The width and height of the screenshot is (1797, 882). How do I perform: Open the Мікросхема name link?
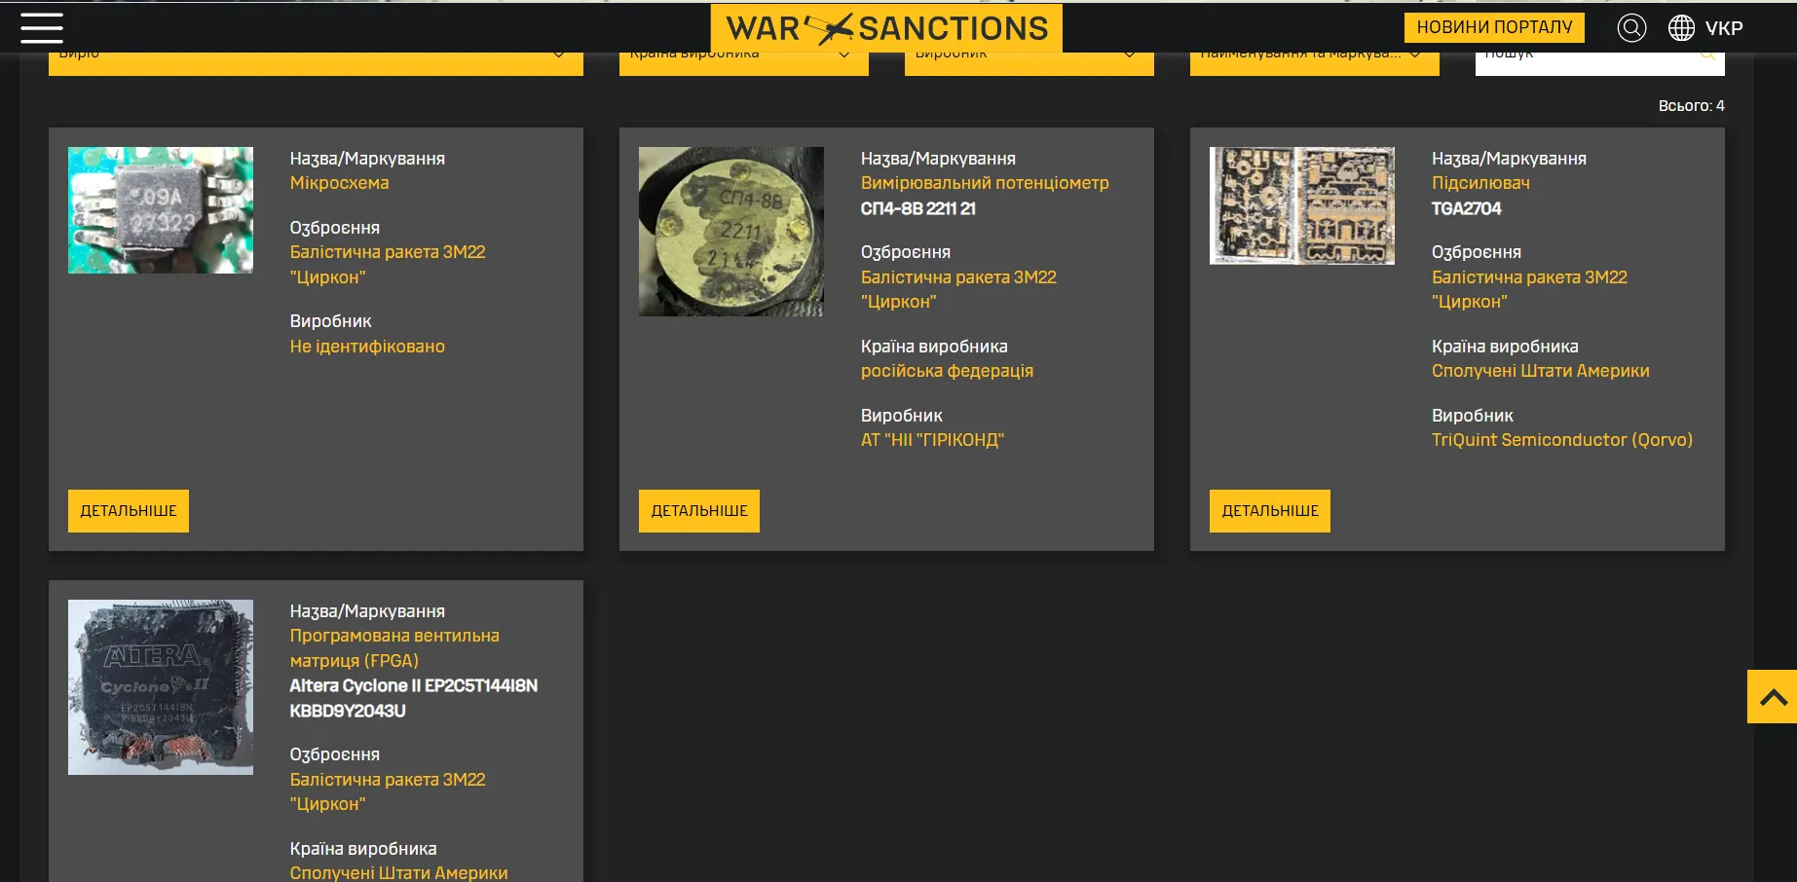pos(339,183)
